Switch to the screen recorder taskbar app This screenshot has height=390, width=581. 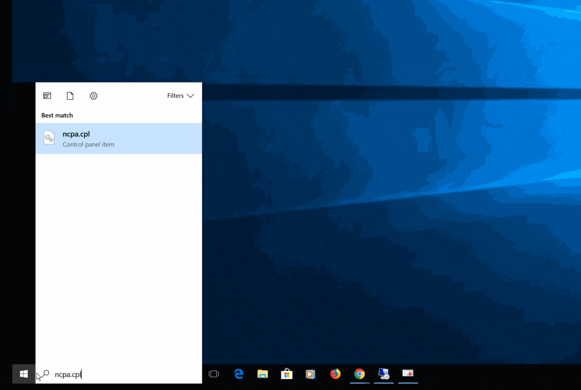[407, 374]
